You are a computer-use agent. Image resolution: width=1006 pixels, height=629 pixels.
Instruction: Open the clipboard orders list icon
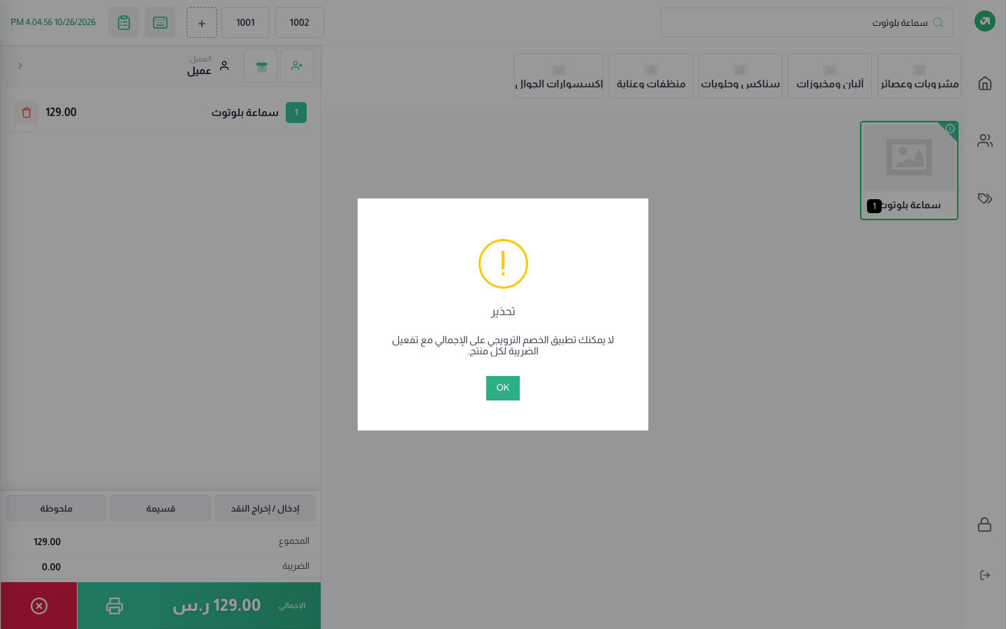pos(124,22)
